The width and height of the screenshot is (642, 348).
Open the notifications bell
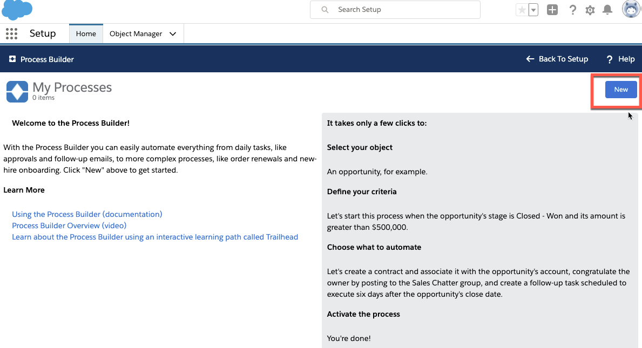(607, 10)
